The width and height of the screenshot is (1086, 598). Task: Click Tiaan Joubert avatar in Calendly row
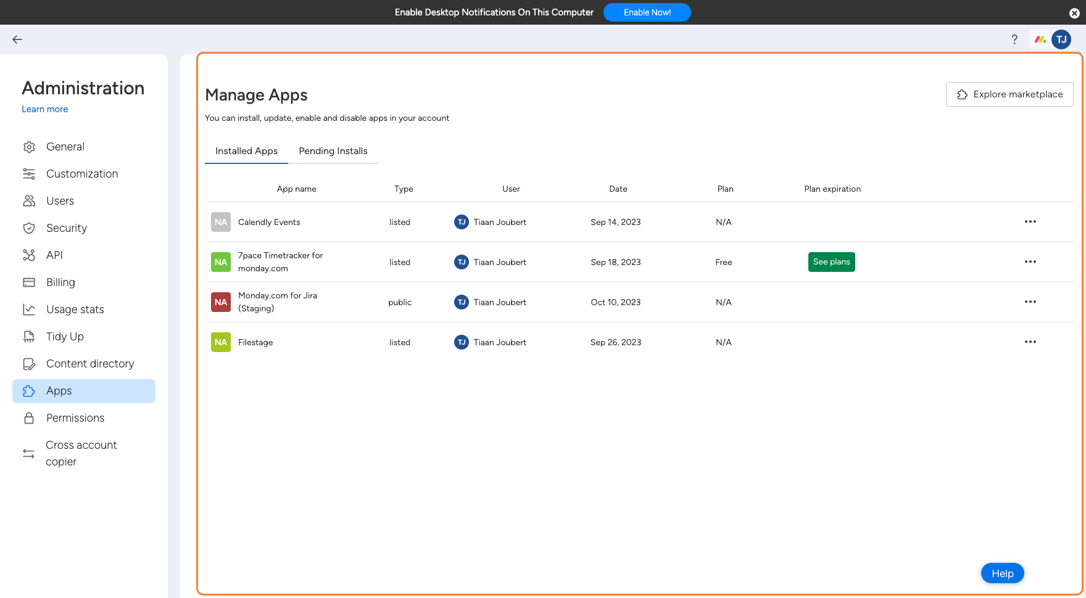462,222
